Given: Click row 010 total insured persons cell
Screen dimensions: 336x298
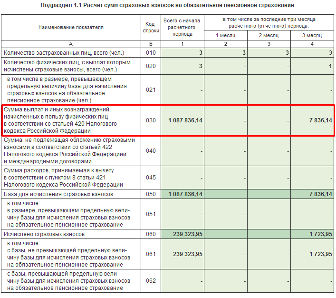Looking at the screenshot, I should coord(182,52).
